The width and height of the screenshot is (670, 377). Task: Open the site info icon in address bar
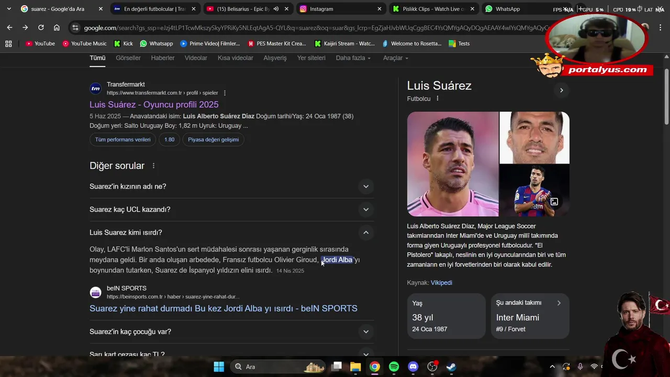click(x=76, y=28)
